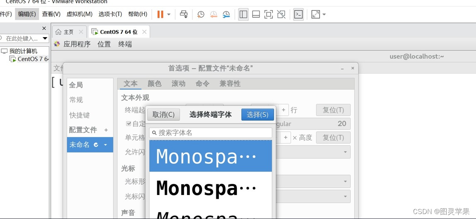
Task: Switch to the 兼容性 tab
Action: 230,83
